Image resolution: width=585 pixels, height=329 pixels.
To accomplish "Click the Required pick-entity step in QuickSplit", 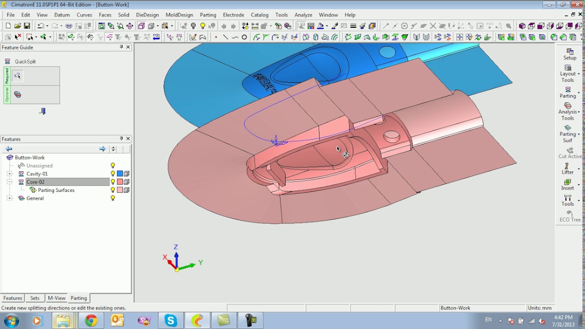I will (x=17, y=76).
